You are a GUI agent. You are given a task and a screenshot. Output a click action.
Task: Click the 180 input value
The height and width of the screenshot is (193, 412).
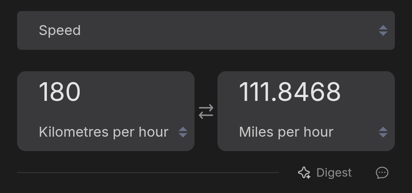coord(60,92)
